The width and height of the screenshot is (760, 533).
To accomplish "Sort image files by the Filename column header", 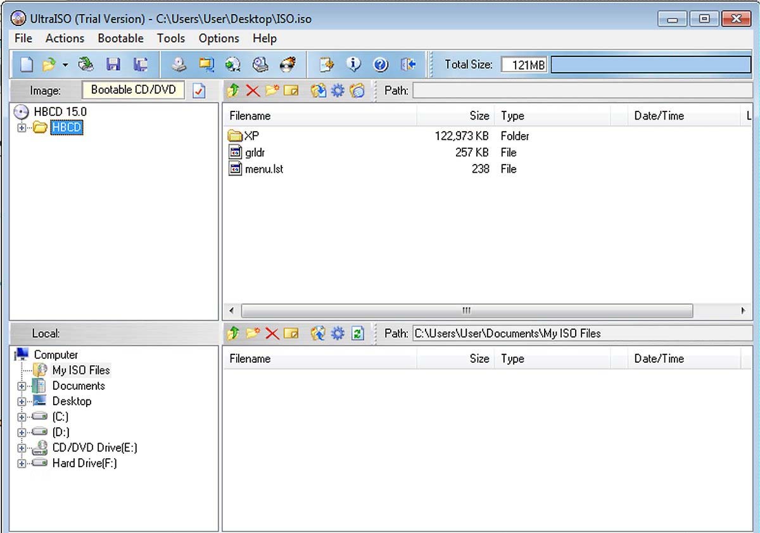I will tap(320, 116).
